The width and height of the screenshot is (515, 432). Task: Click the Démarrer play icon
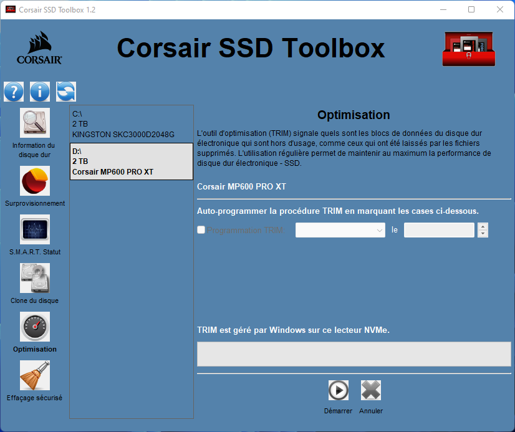click(x=339, y=390)
